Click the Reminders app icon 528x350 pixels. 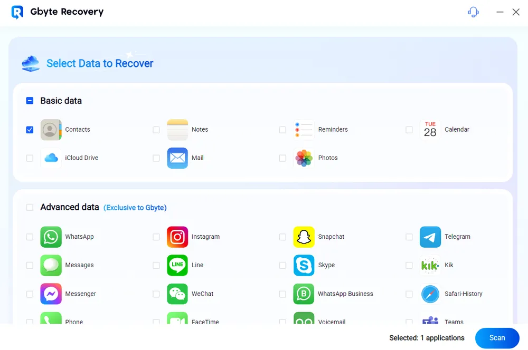[x=304, y=130]
